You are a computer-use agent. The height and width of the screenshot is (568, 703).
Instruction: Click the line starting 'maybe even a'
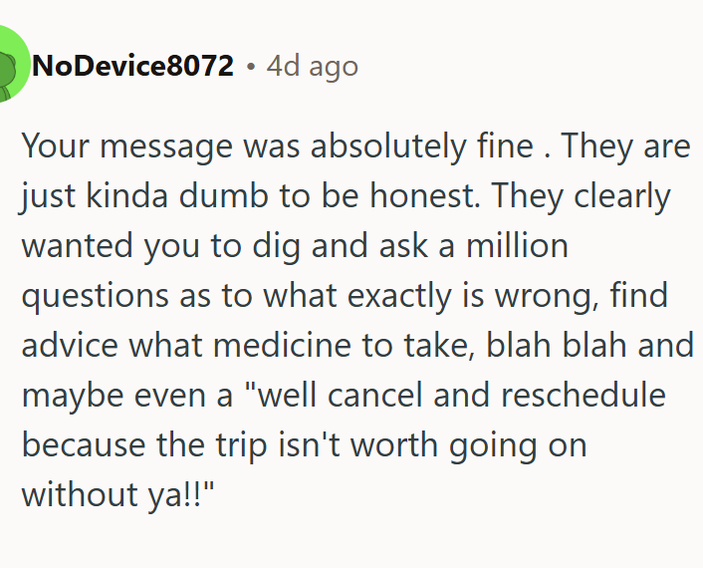point(344,396)
